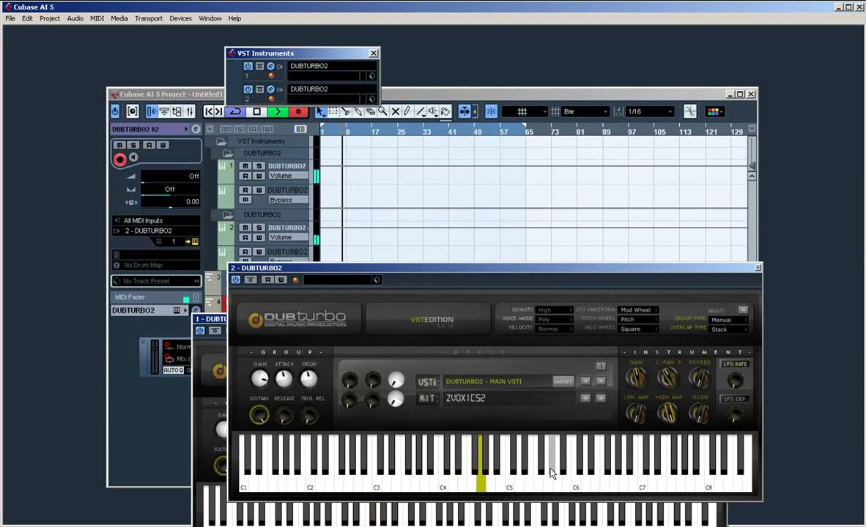Image resolution: width=866 pixels, height=527 pixels.
Task: Select the Line tool
Action: [421, 111]
